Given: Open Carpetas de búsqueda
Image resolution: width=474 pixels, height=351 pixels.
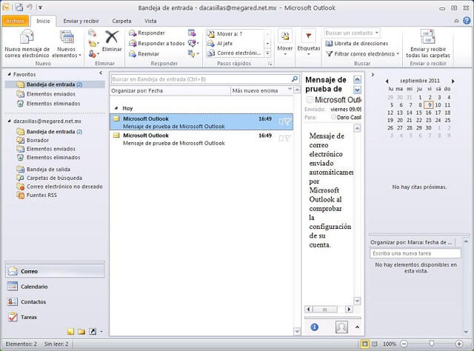Looking at the screenshot, I should coord(54,178).
